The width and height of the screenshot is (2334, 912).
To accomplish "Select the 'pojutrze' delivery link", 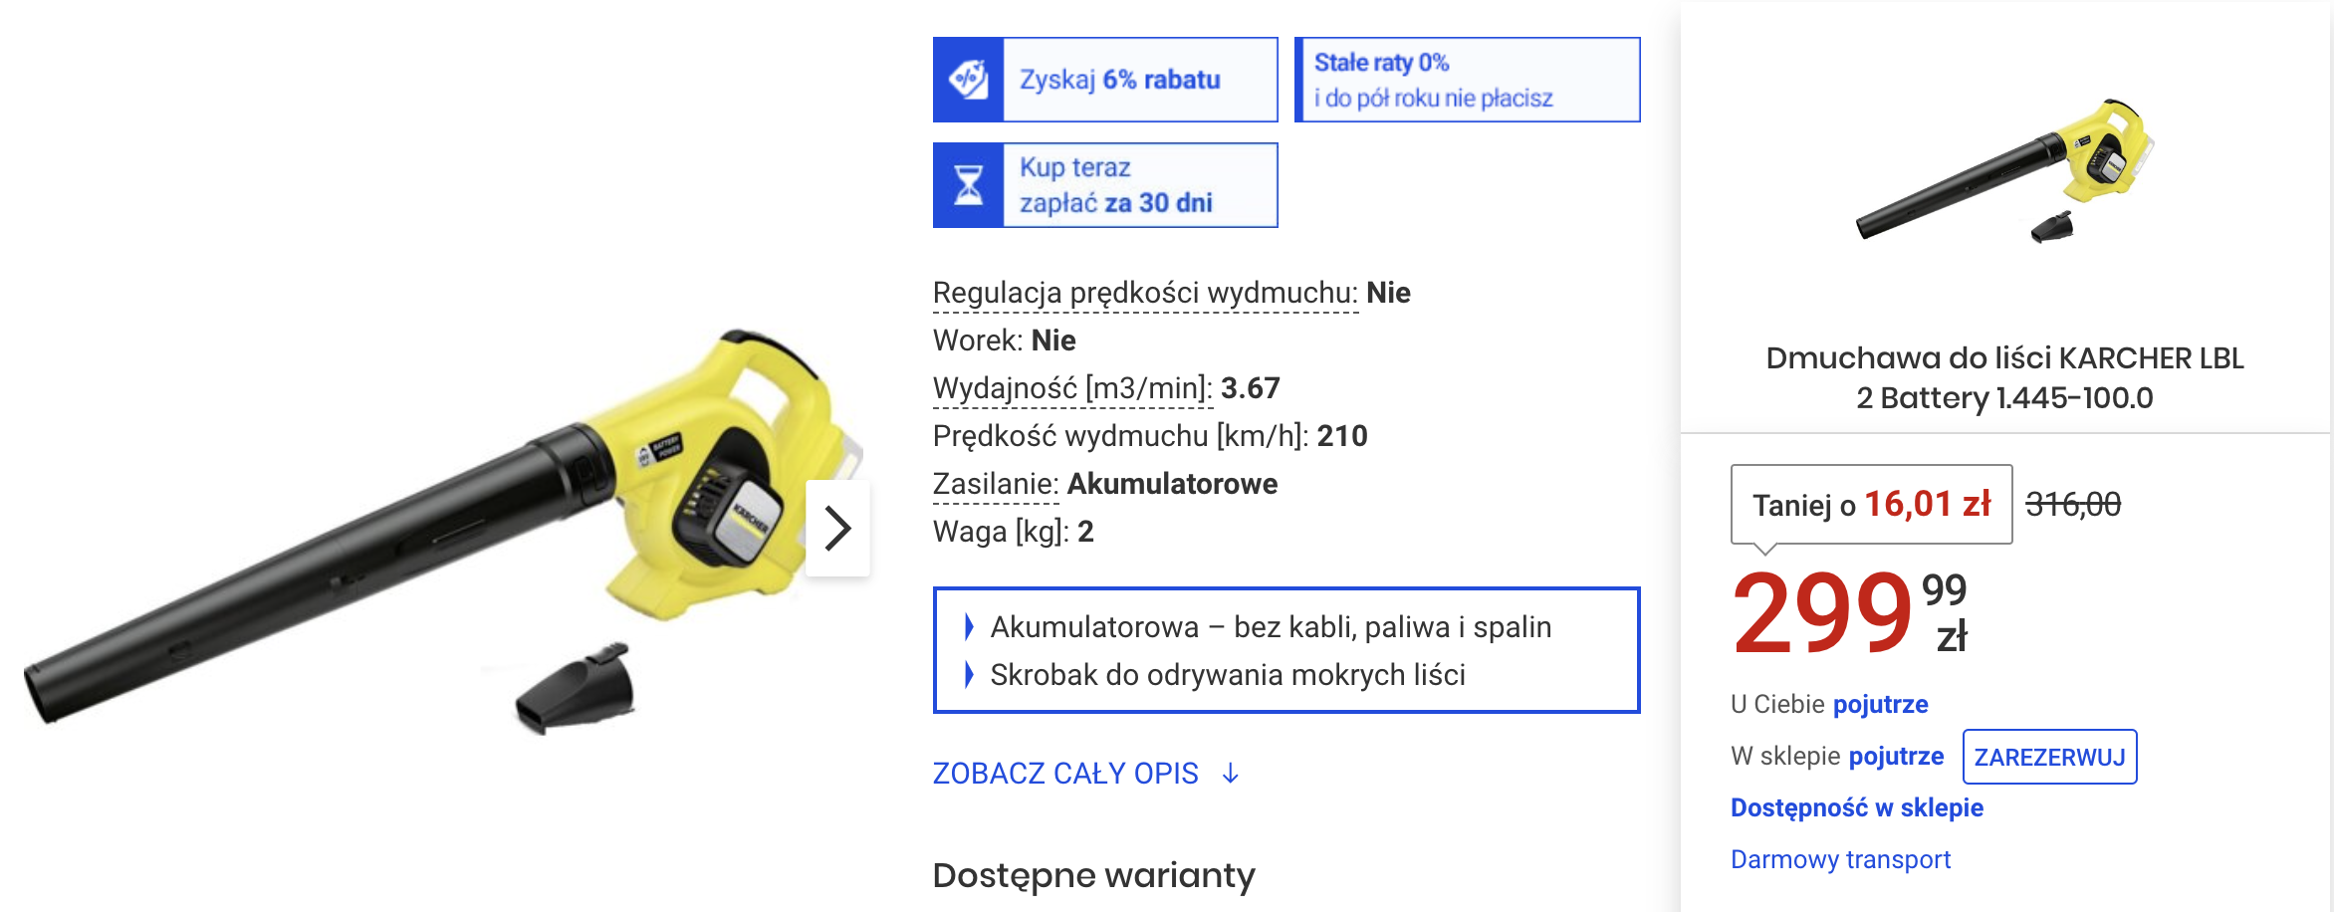I will (x=1880, y=703).
